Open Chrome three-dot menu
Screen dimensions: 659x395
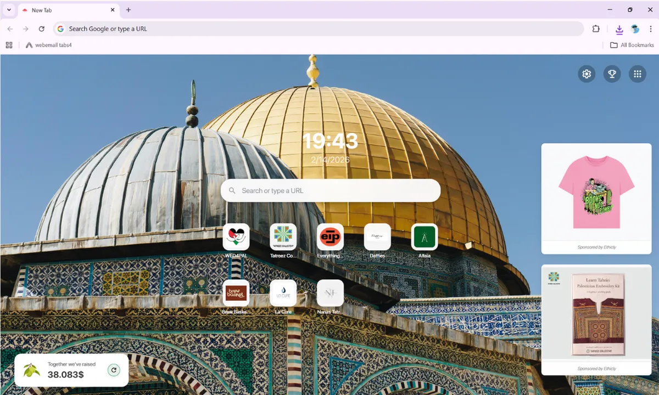pos(650,29)
